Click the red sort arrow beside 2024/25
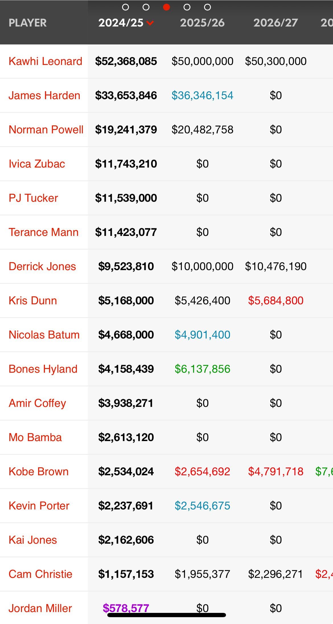Screen dimensions: 333x624 pyautogui.click(x=150, y=23)
